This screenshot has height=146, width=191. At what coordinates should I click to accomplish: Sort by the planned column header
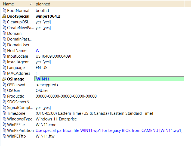coord(109,4)
